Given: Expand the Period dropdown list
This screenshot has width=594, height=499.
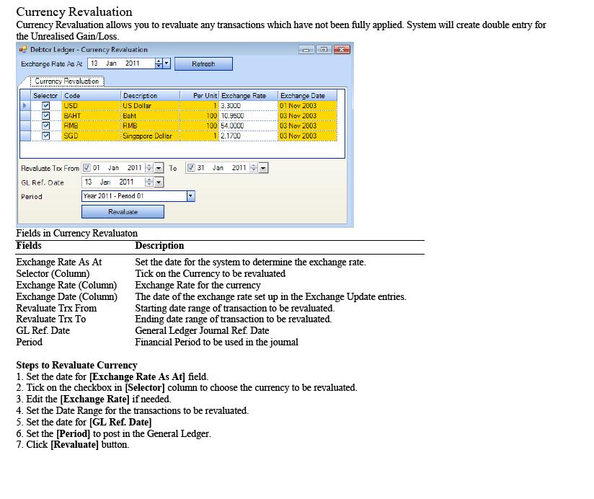Looking at the screenshot, I should click(190, 196).
